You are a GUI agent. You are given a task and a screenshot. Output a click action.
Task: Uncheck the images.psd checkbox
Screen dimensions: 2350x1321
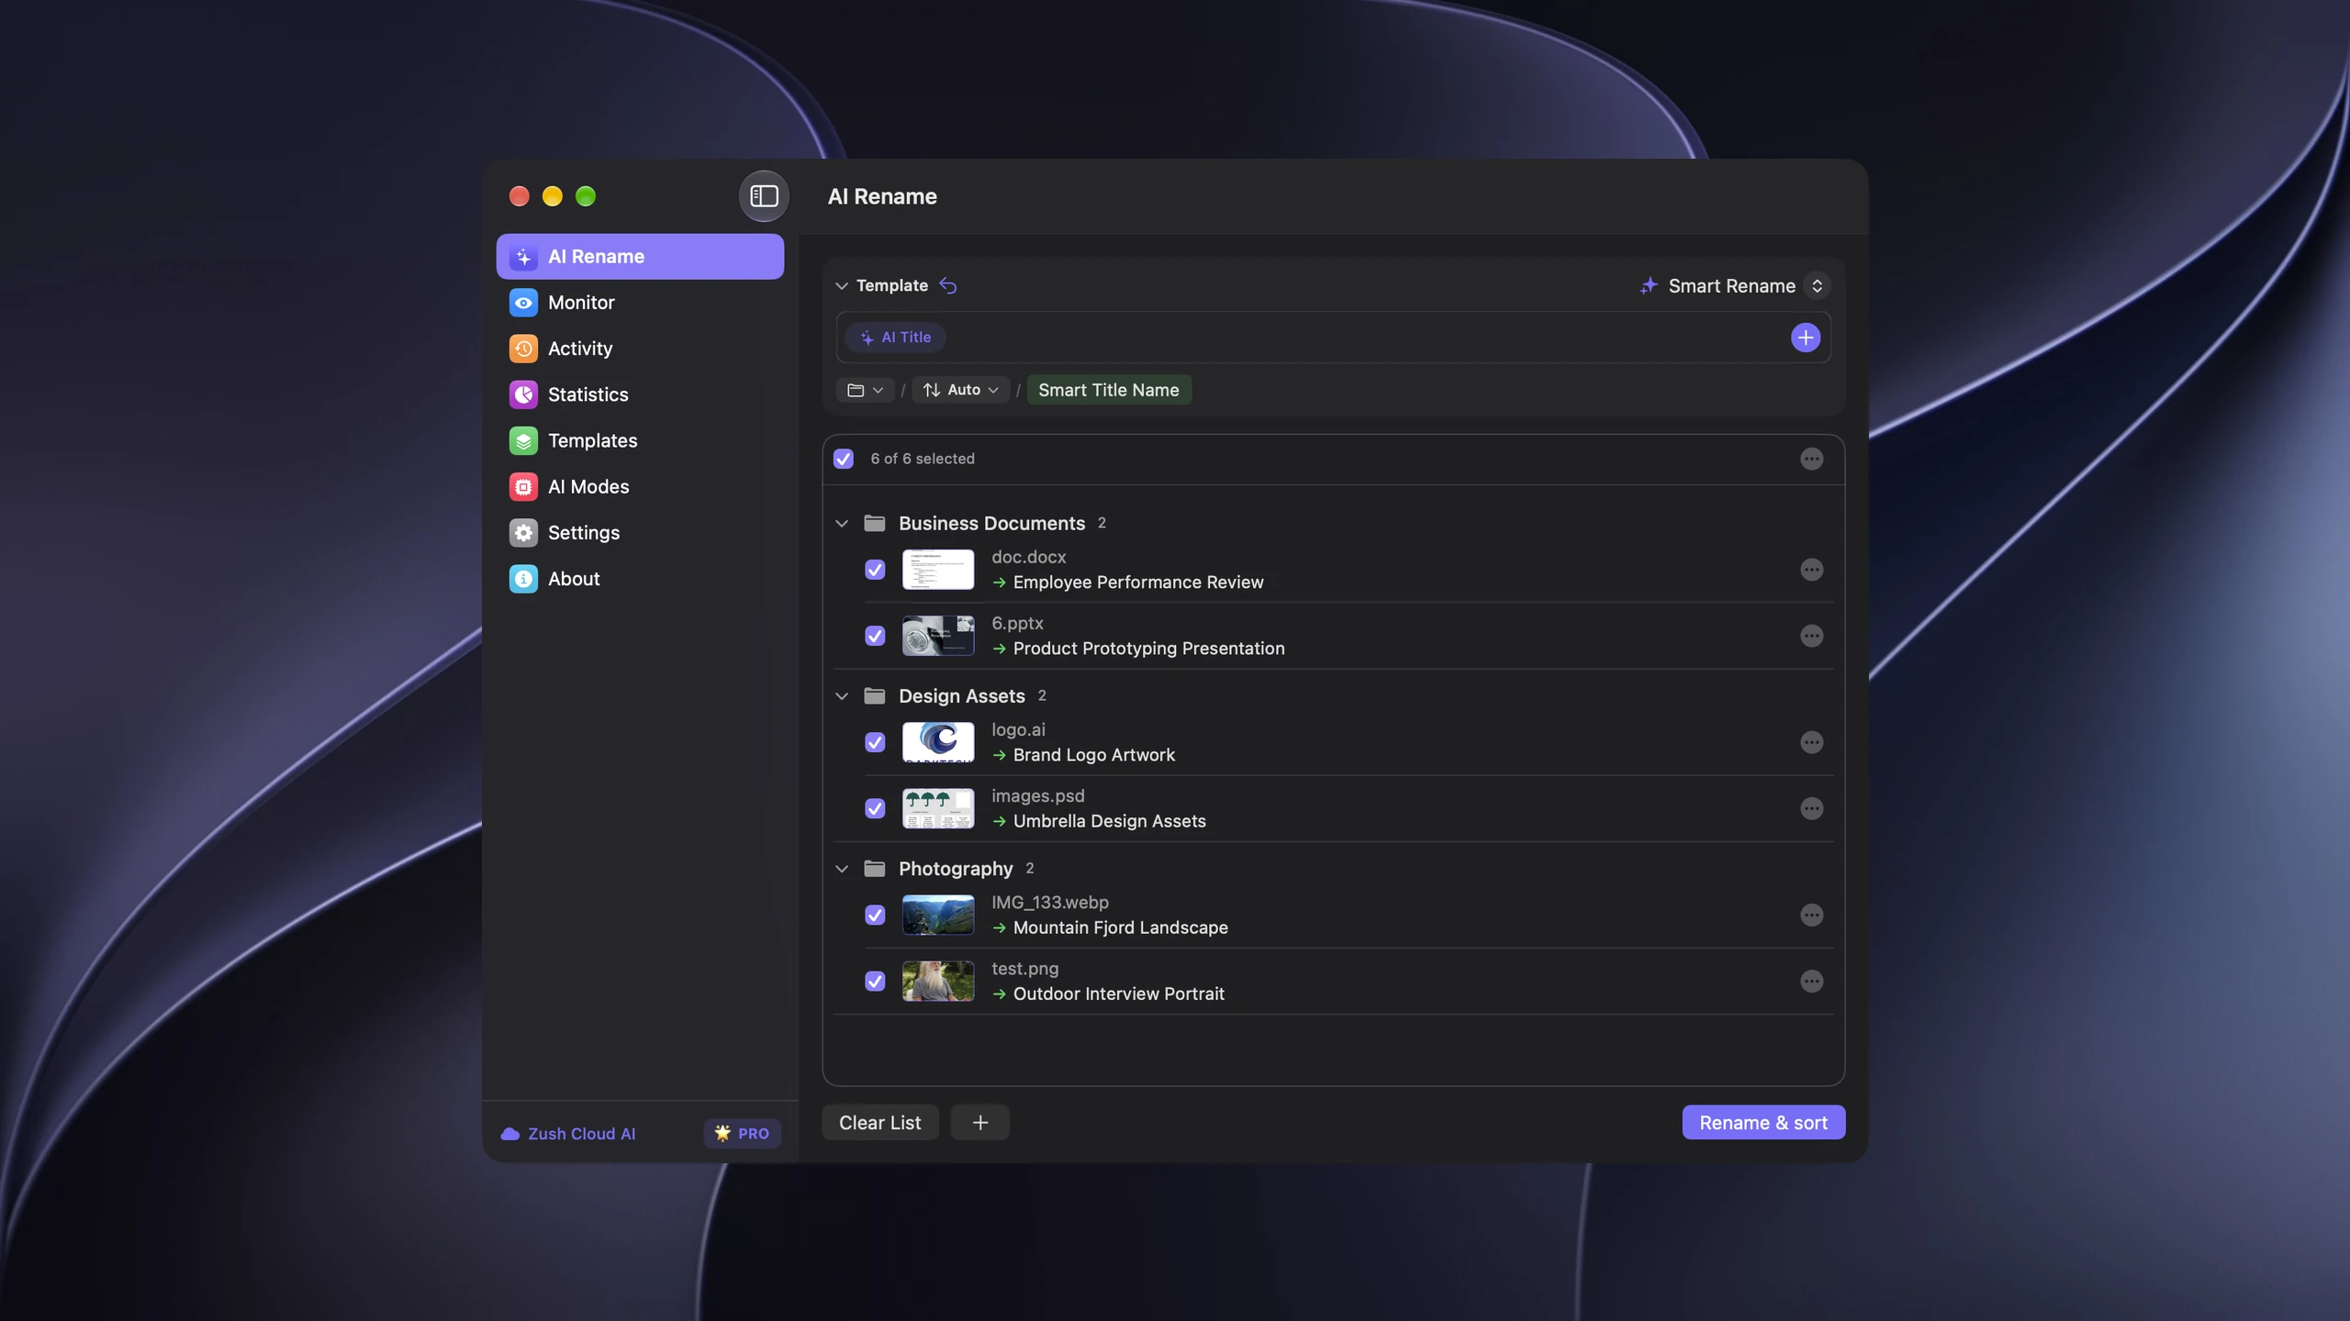coord(875,808)
